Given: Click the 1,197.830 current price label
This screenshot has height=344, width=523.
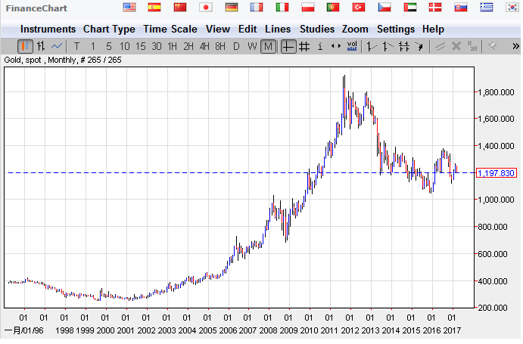Looking at the screenshot, I should click(497, 173).
